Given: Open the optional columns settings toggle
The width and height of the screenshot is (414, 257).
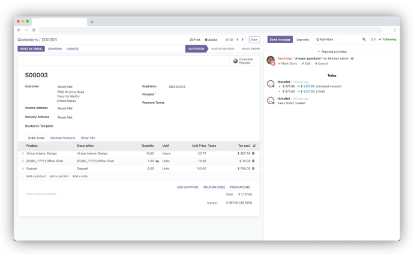Looking at the screenshot, I should pos(254,146).
